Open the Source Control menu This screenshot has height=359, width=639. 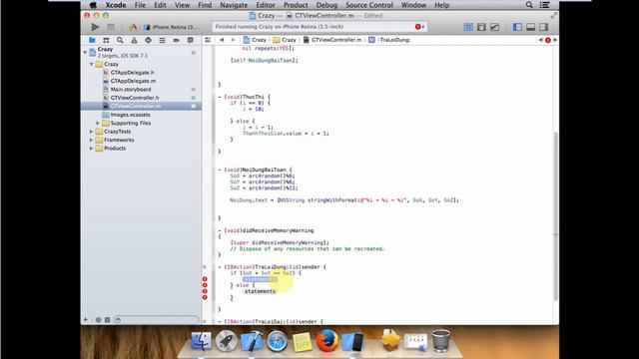pyautogui.click(x=369, y=5)
